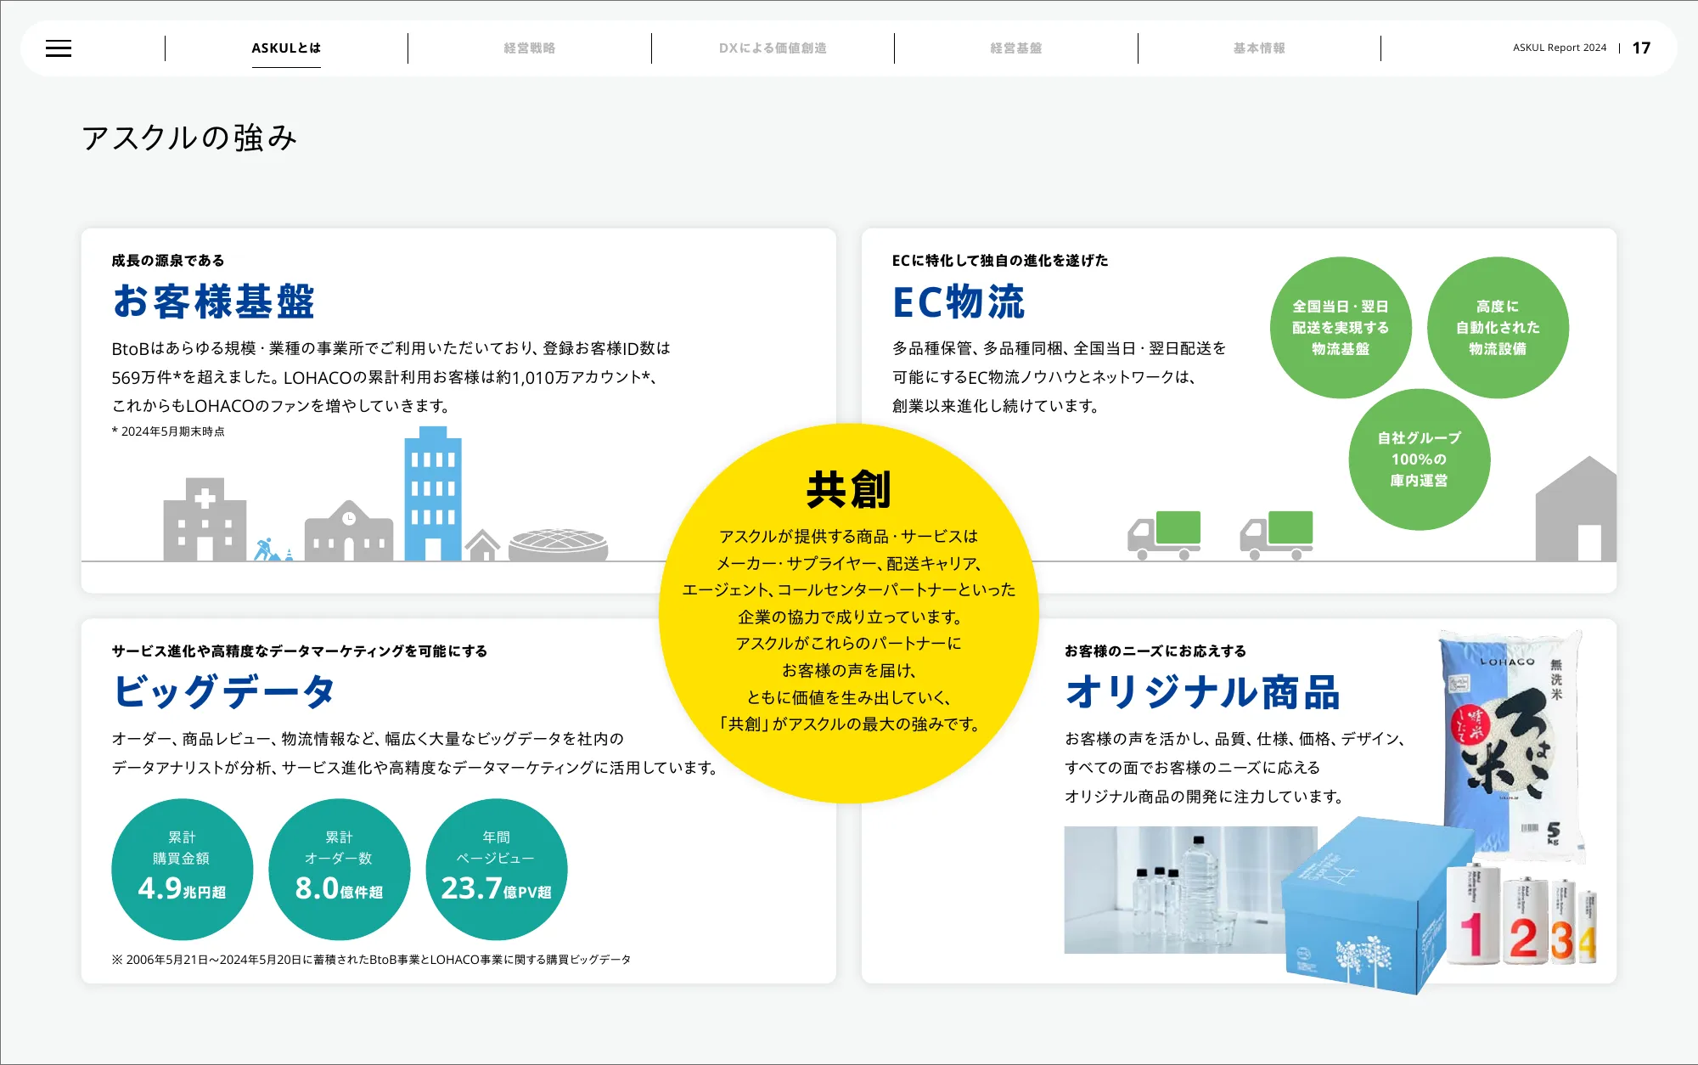Click the * 2024年5月期末時点 footnote
Image resolution: width=1698 pixels, height=1065 pixels.
168,431
